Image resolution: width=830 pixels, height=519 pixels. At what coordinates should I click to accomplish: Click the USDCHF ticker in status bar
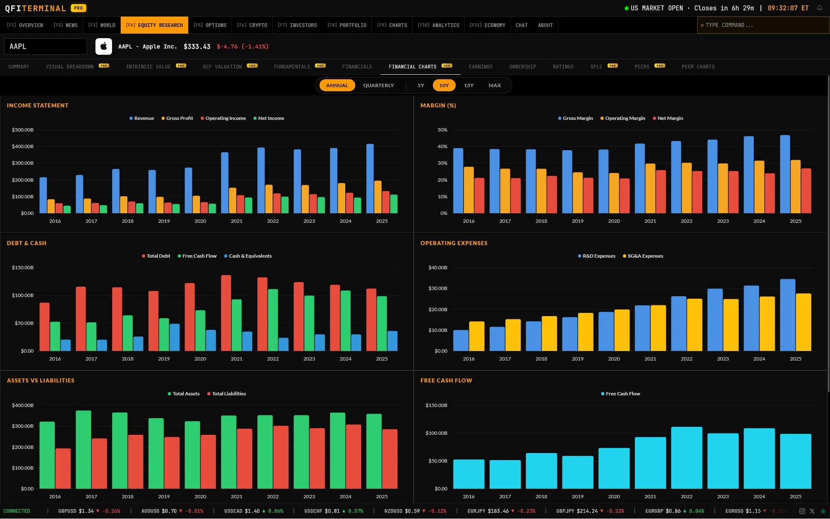(x=334, y=511)
